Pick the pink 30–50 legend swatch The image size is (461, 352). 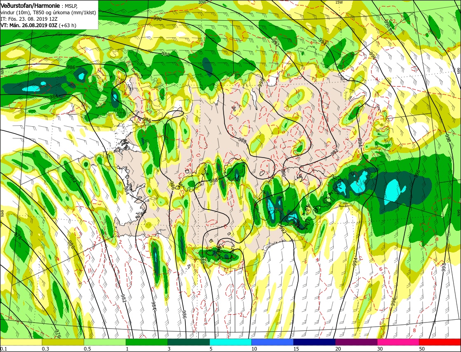(398, 342)
